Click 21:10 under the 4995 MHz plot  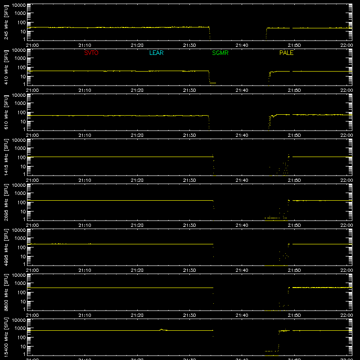click(85, 270)
